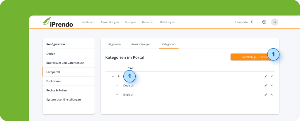Switch to the Allgemein tab
The image size is (300, 121).
coord(114,44)
